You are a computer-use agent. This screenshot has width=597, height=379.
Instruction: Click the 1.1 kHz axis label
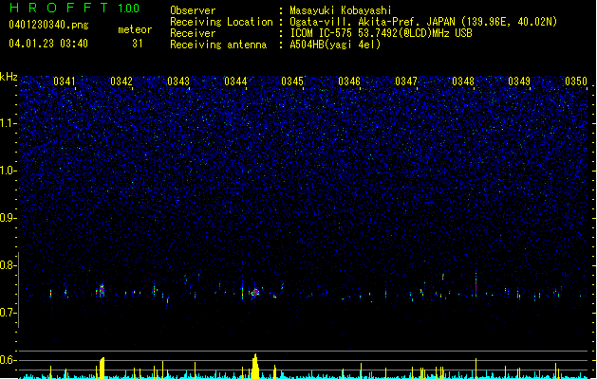pos(9,123)
